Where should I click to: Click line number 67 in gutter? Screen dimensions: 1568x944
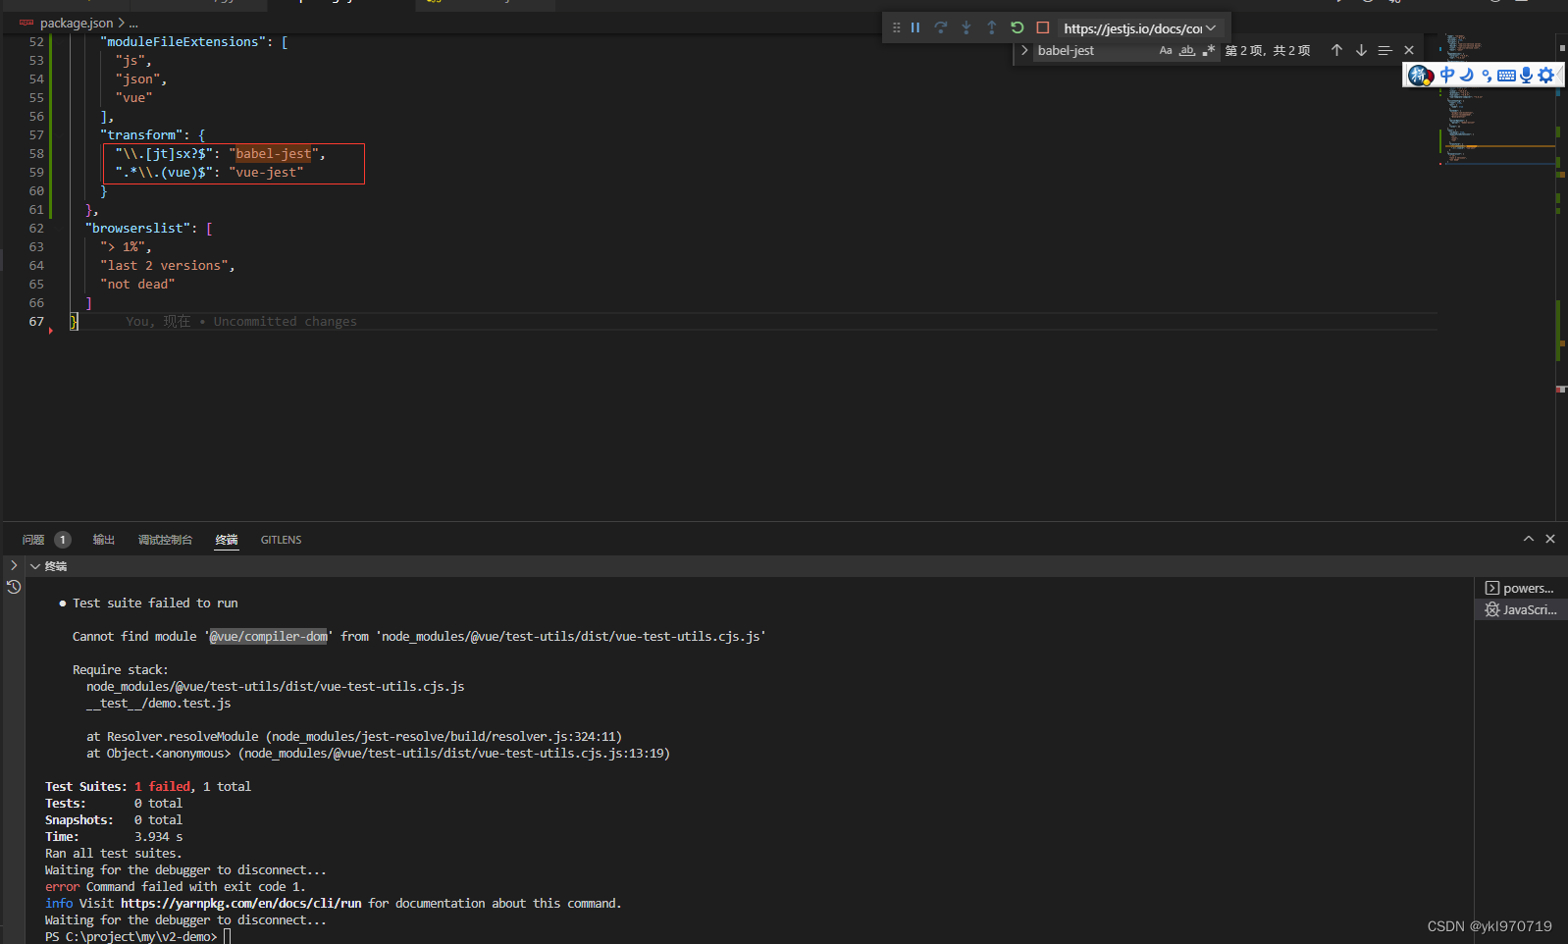pos(36,321)
